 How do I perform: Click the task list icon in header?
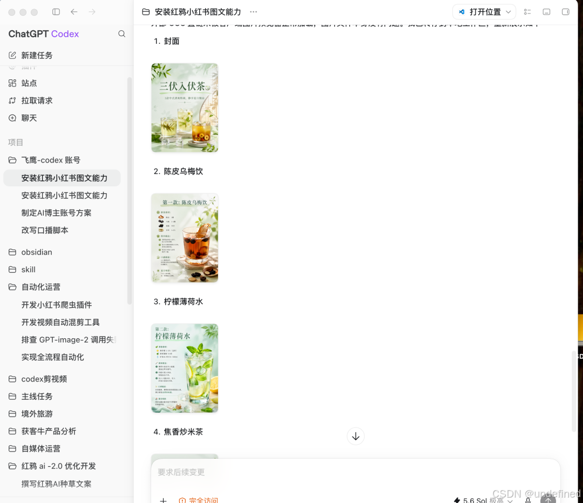527,12
